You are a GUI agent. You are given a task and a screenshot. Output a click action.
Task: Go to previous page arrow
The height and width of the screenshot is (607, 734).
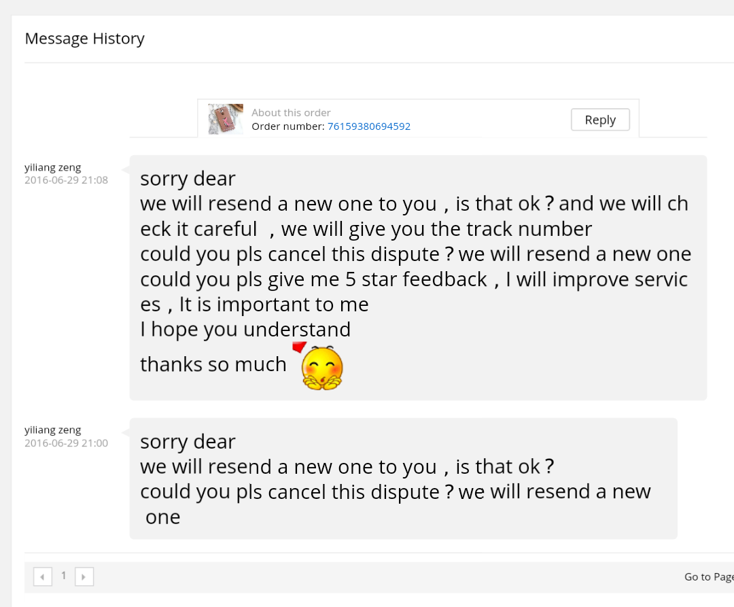43,577
